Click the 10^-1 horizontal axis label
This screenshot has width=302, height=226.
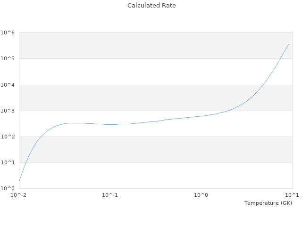(110, 195)
